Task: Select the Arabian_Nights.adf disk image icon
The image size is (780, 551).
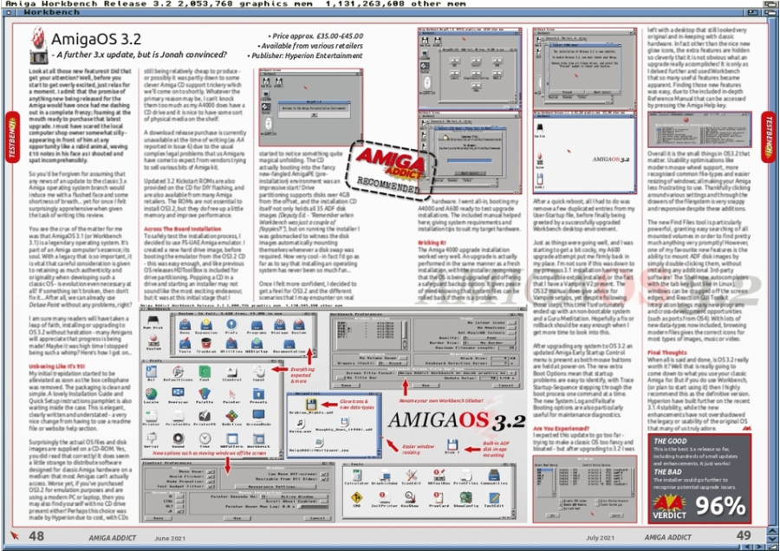Action: pos(311,405)
